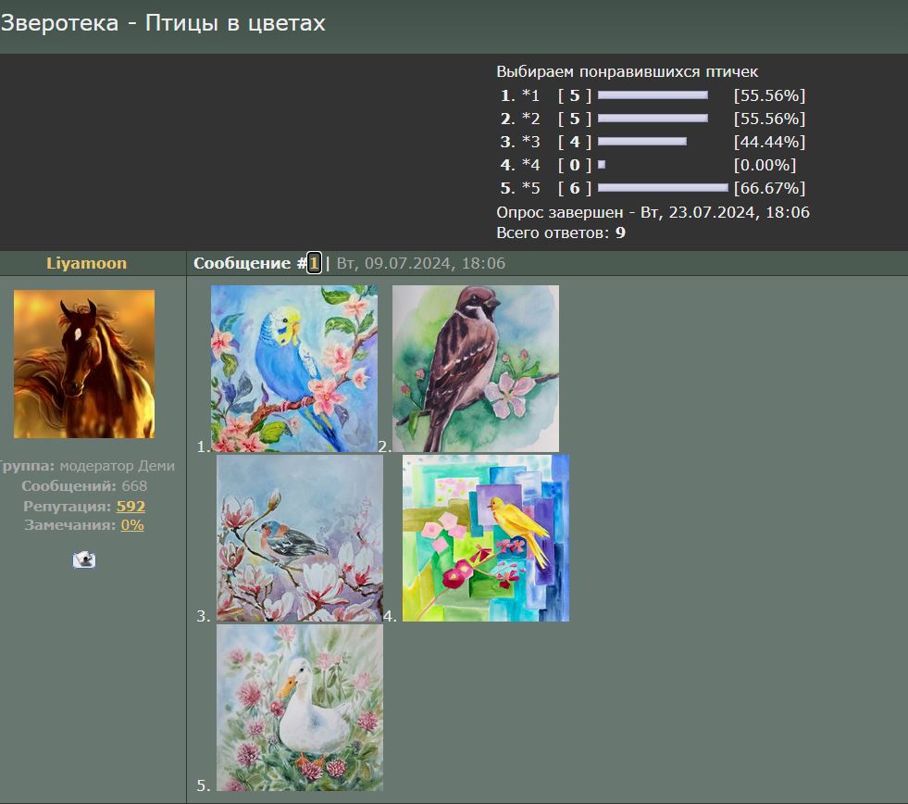Open the blue budgie painting thumbnail
The width and height of the screenshot is (908, 804).
click(x=294, y=368)
